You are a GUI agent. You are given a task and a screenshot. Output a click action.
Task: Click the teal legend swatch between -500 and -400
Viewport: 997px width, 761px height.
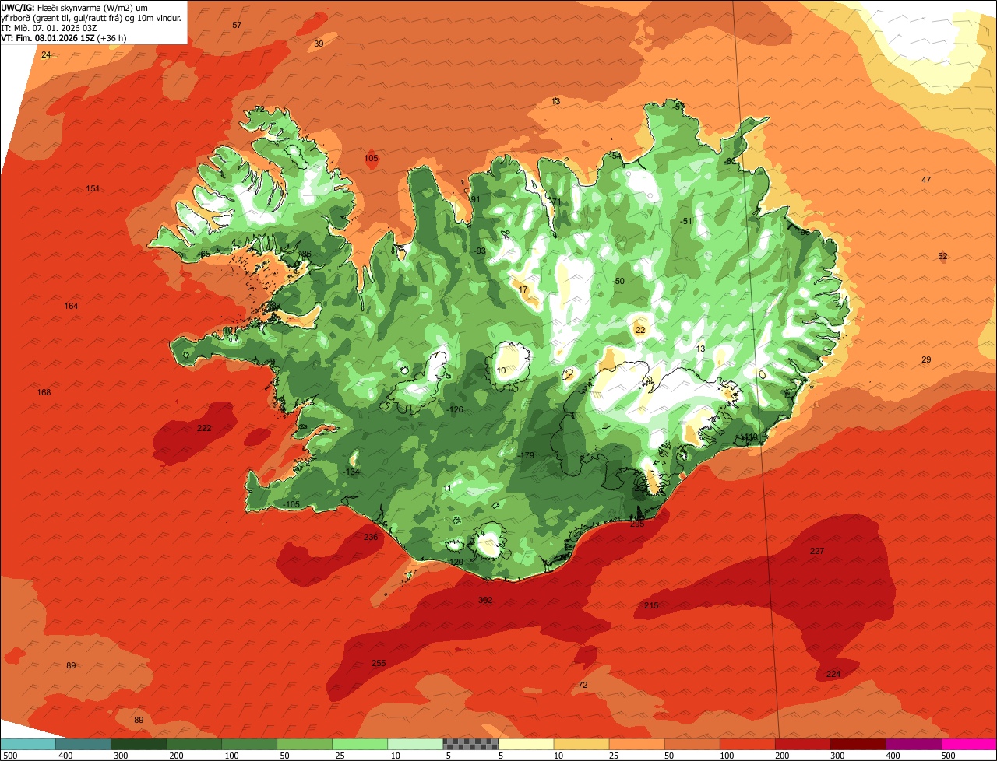(27, 744)
